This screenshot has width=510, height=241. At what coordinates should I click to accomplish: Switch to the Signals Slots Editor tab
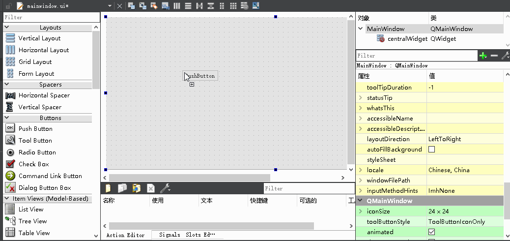187,235
